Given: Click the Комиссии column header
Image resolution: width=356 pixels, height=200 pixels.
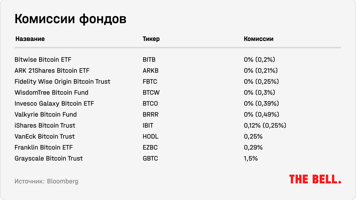Looking at the screenshot, I should tap(258, 39).
